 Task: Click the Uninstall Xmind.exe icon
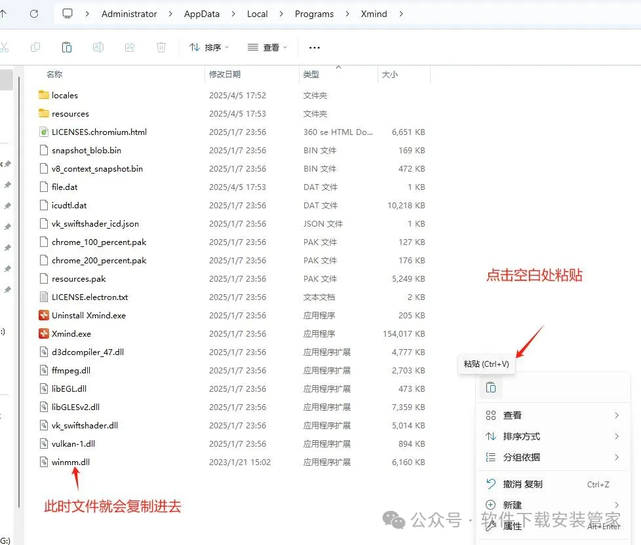pyautogui.click(x=44, y=315)
